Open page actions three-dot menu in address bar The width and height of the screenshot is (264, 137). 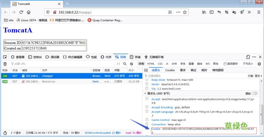178,12
